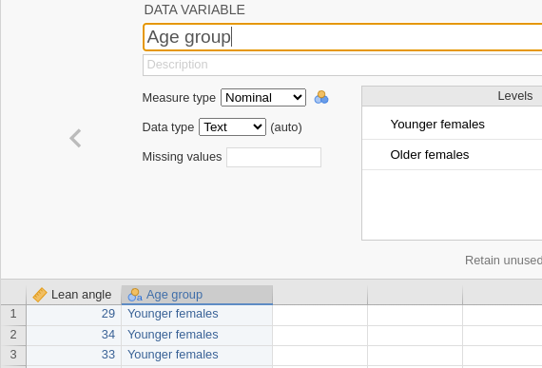Select the Lean angle column header

pos(74,295)
